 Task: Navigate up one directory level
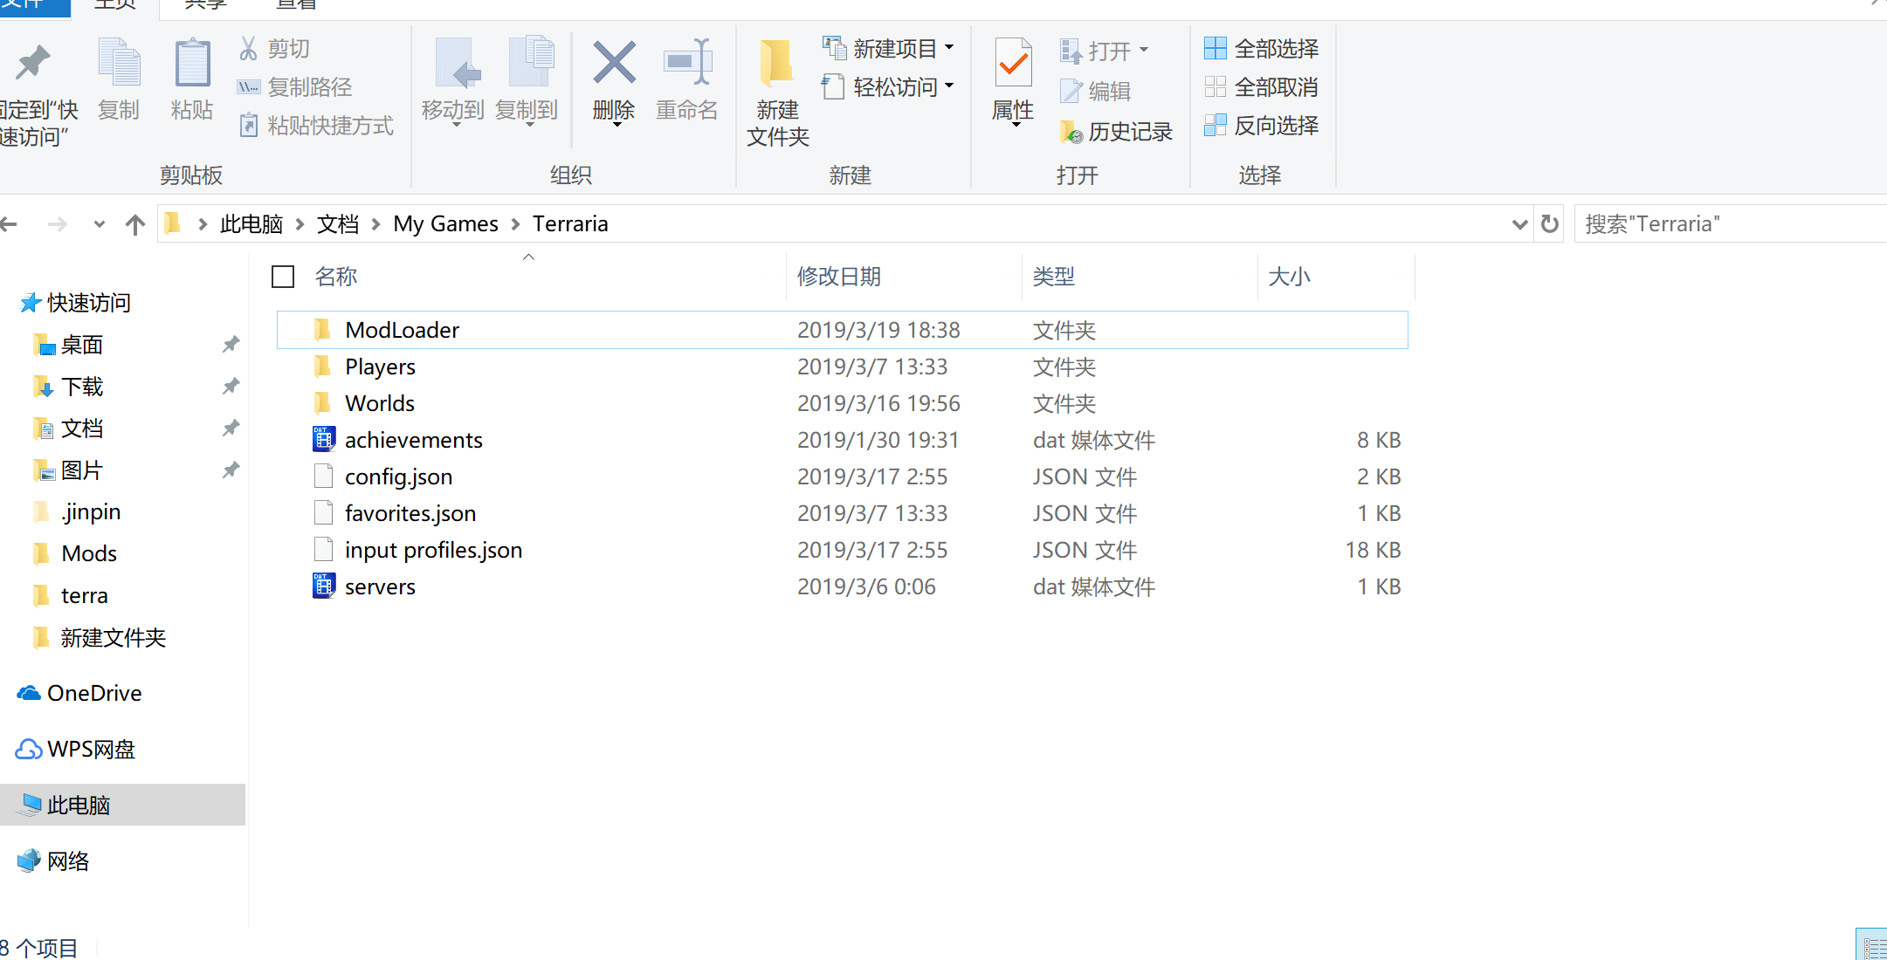point(134,223)
